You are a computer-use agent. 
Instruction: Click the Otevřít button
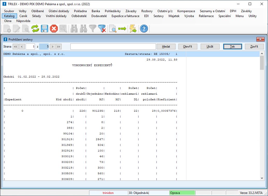click(188, 47)
